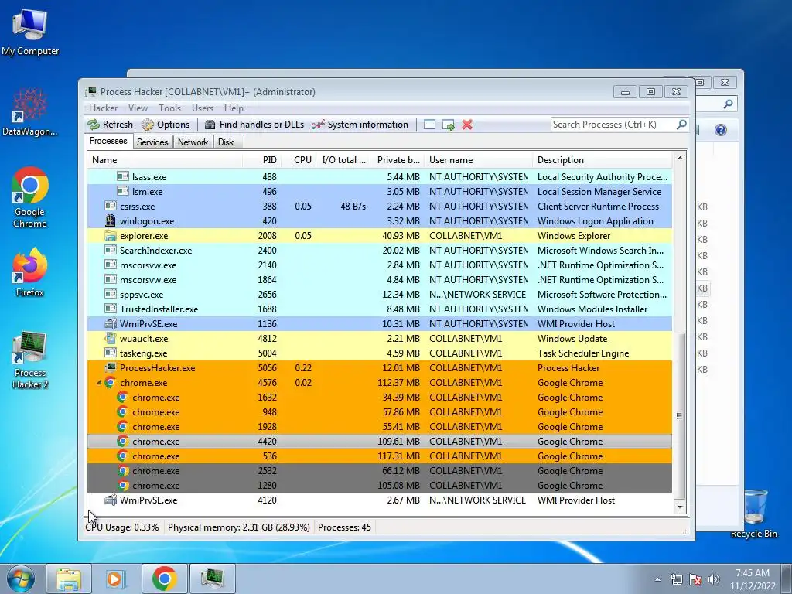
Task: Open Options from the toolbar
Action: [166, 125]
